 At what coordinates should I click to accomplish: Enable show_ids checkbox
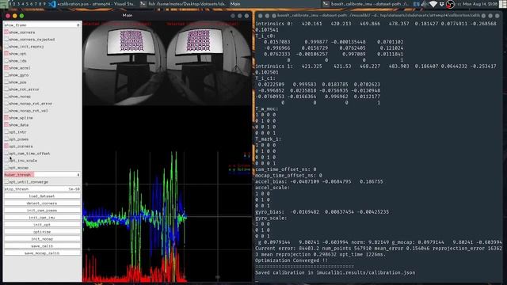[x=6, y=61]
